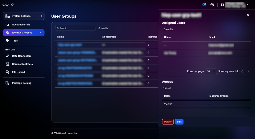Image resolution: width=255 pixels, height=139 pixels.
Task: Click the Edit button
Action: click(x=179, y=122)
